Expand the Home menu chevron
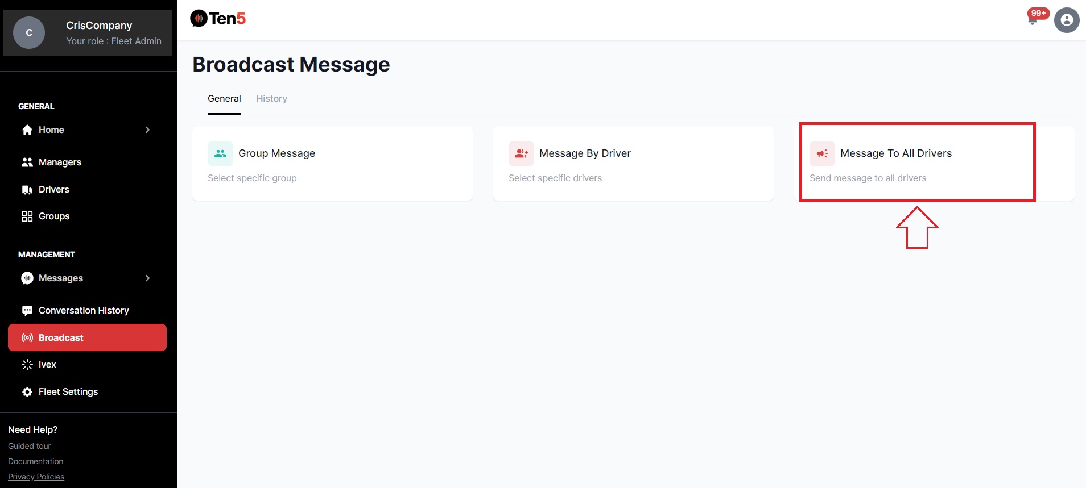The height and width of the screenshot is (488, 1086). tap(147, 130)
